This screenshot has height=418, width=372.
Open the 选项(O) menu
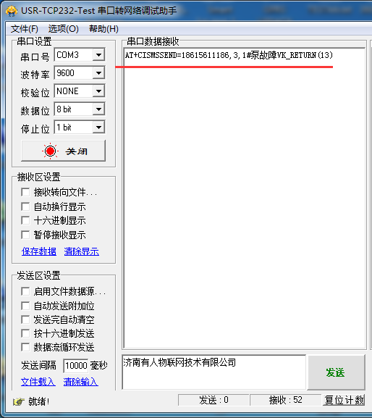pos(64,28)
